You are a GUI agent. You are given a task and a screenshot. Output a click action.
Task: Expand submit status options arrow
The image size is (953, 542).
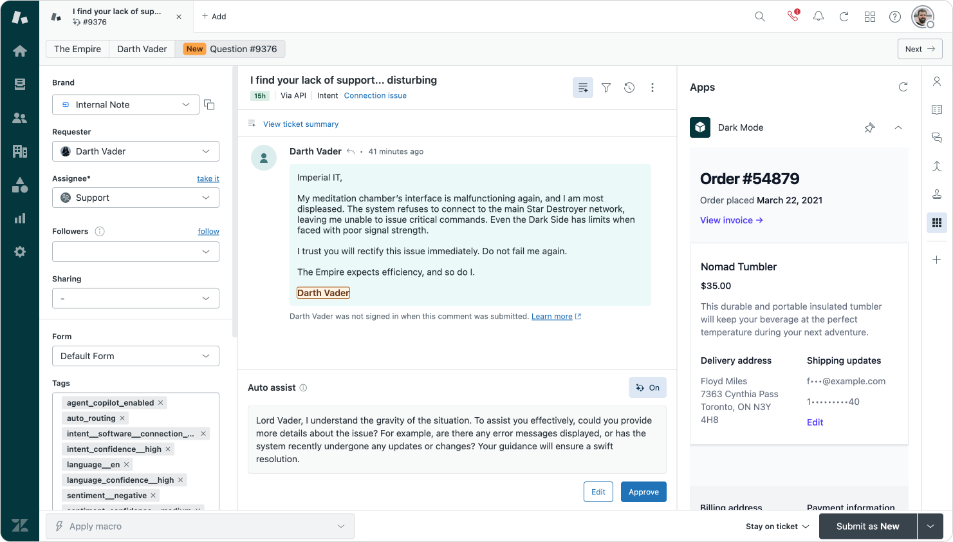coord(930,527)
